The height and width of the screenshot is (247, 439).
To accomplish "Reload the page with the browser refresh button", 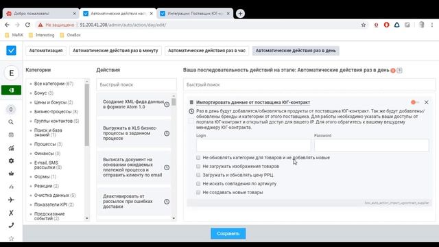I will 27,25.
